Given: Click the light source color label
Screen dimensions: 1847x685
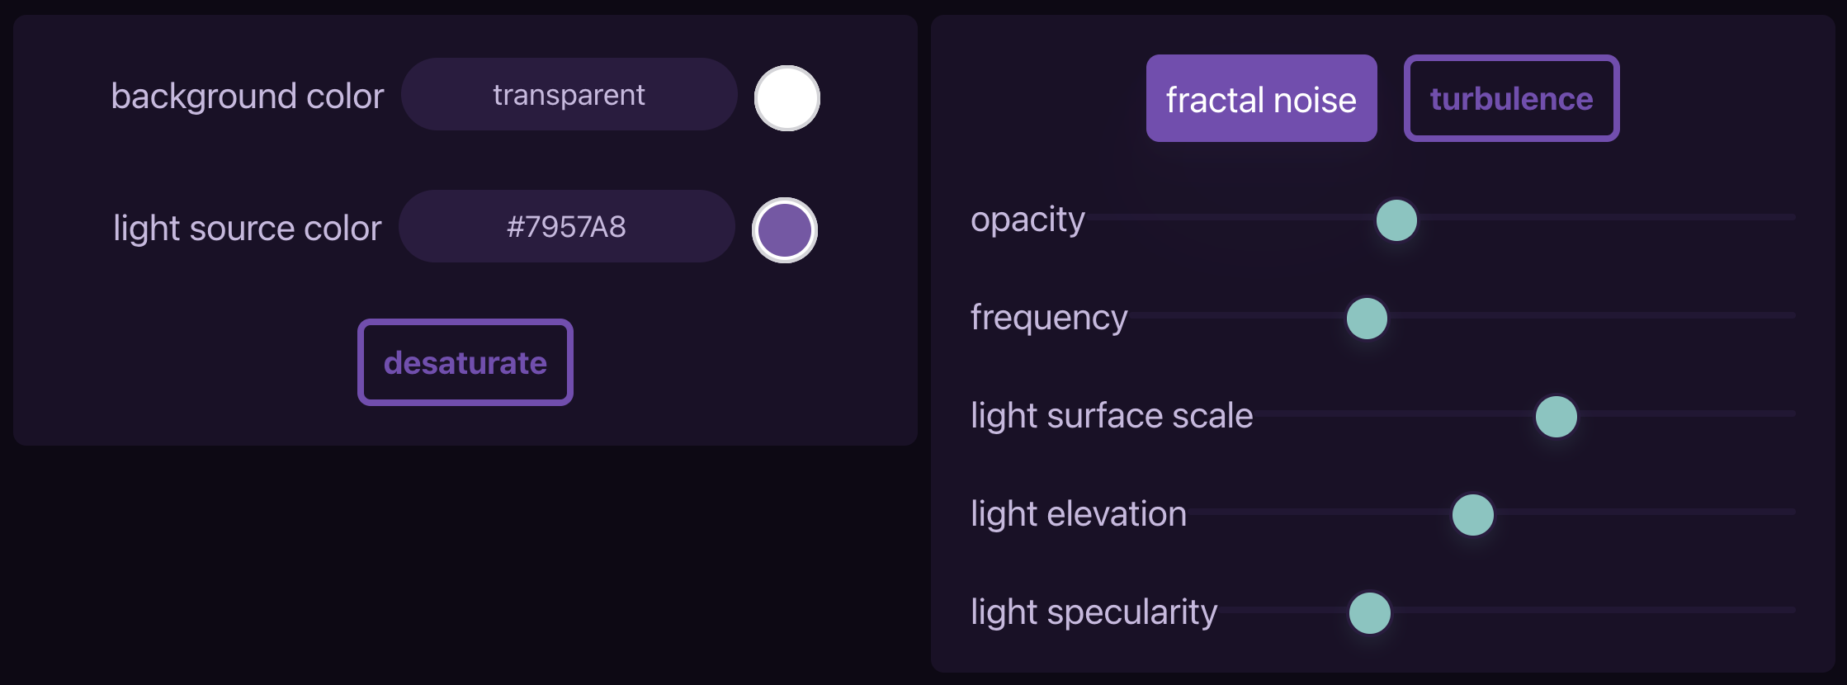Looking at the screenshot, I should click(248, 229).
